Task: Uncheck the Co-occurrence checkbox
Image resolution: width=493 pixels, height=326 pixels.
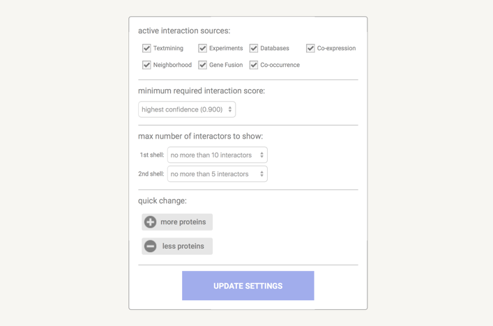Action: click(254, 65)
